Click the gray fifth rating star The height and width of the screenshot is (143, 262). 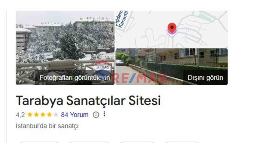click(56, 115)
